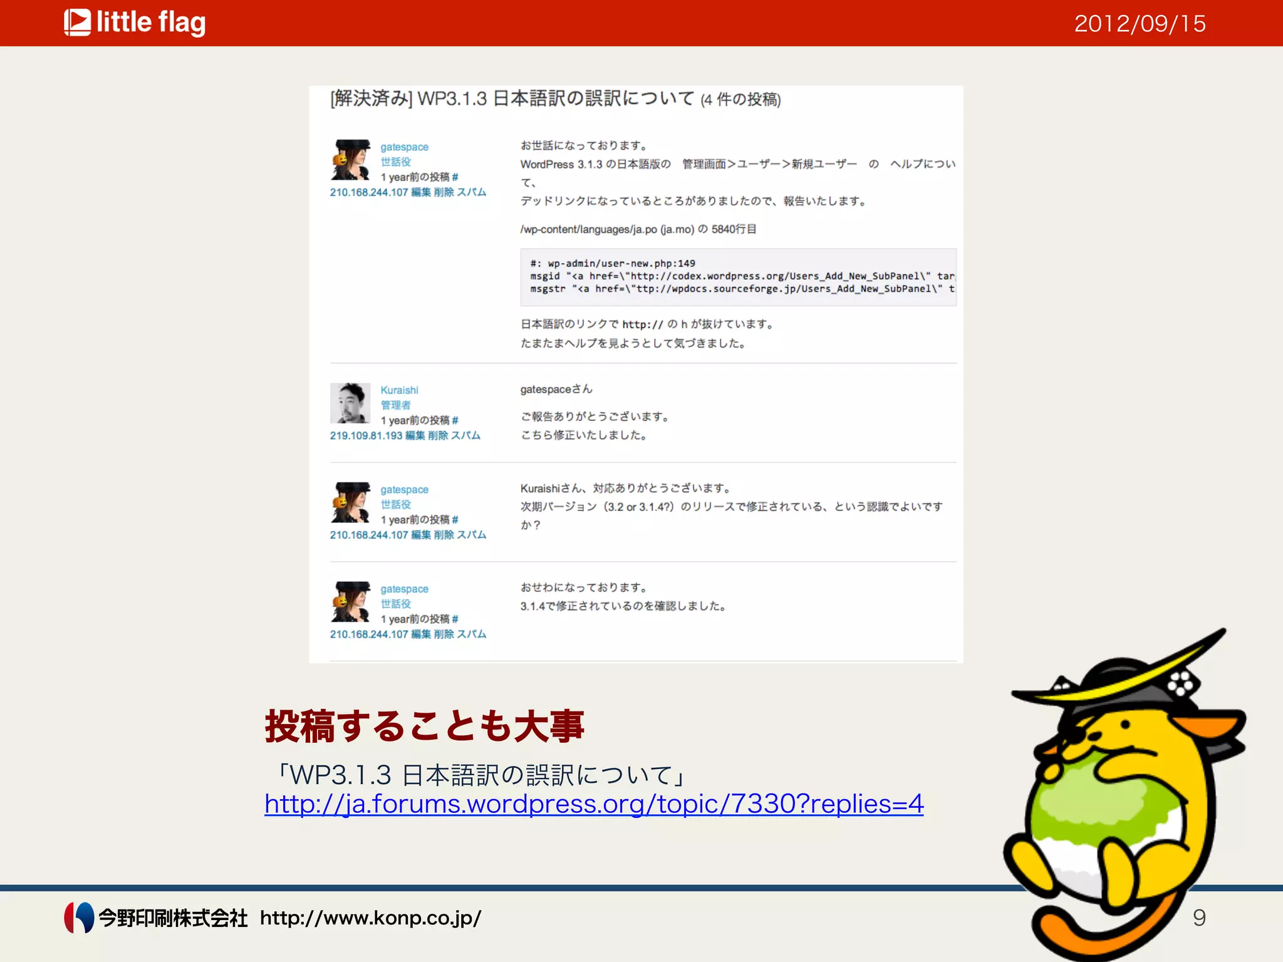Click the 管理者 role label under Kuraishi
Screen dimensions: 1283x962
[396, 405]
